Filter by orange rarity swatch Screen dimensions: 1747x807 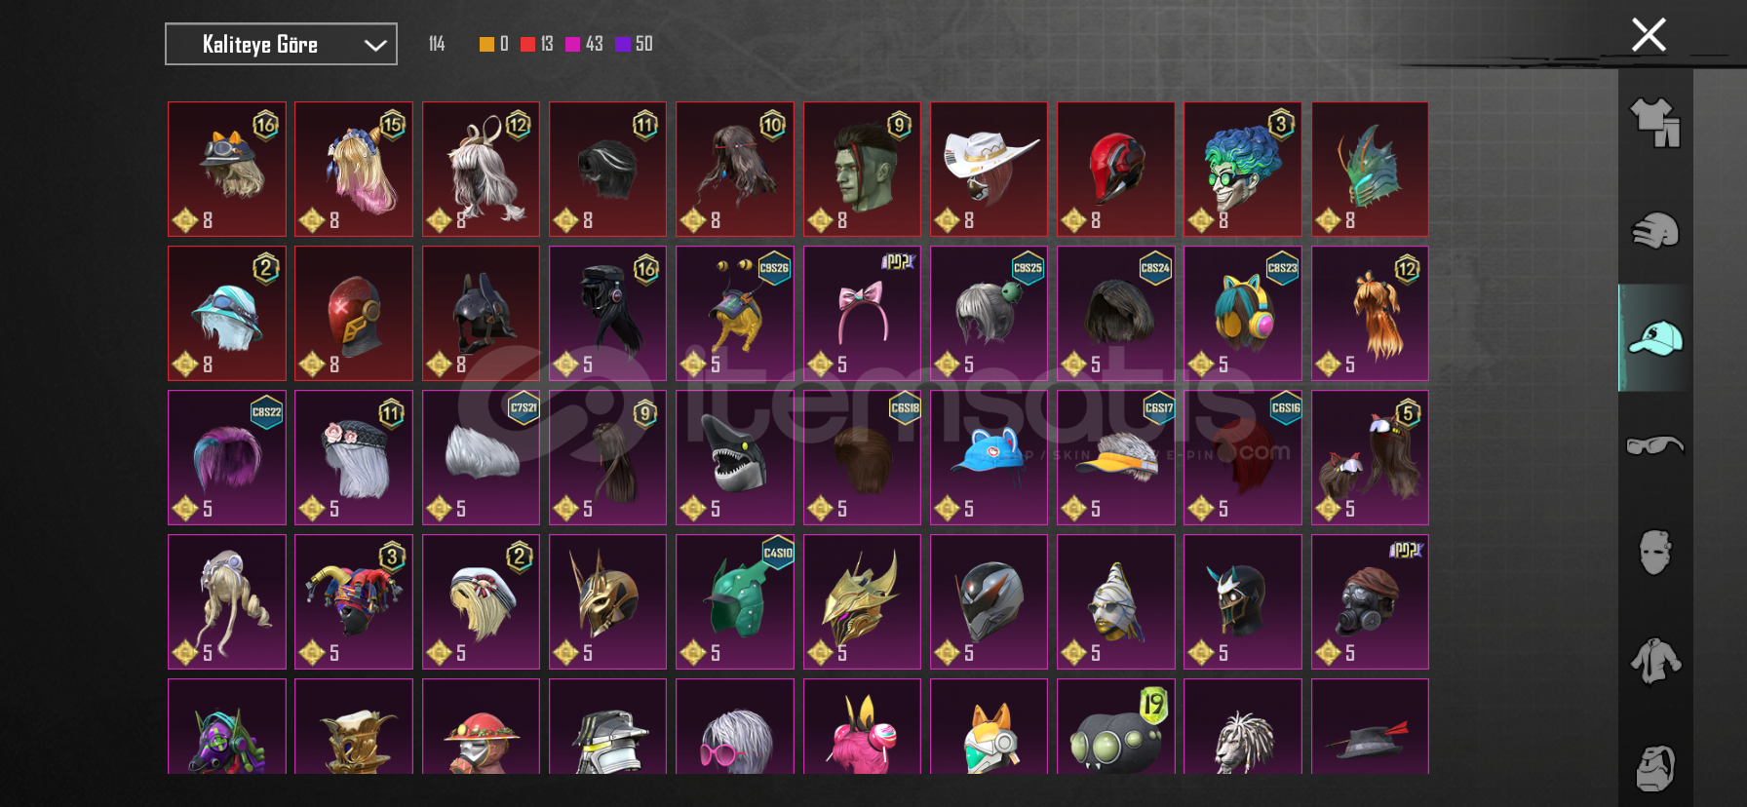click(x=493, y=44)
